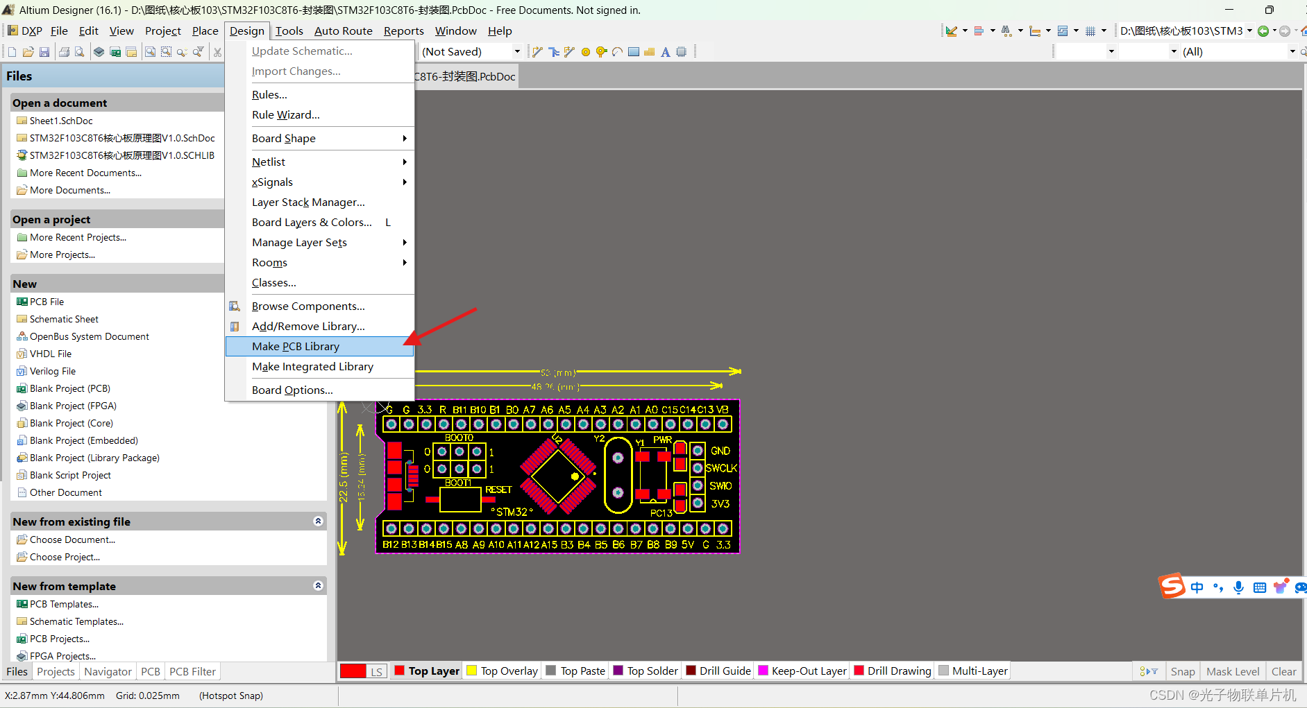1307x708 pixels.
Task: Choose Make Integrated Library menu item
Action: 320,367
